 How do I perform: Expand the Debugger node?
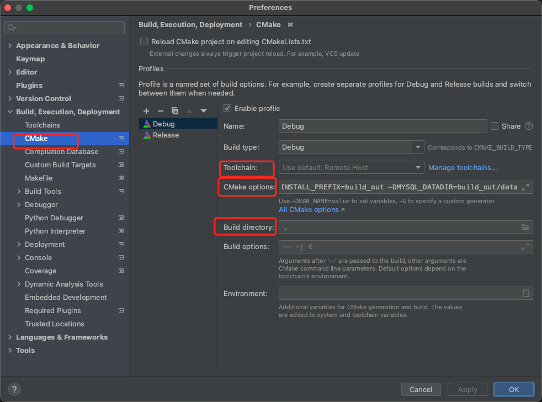point(19,204)
